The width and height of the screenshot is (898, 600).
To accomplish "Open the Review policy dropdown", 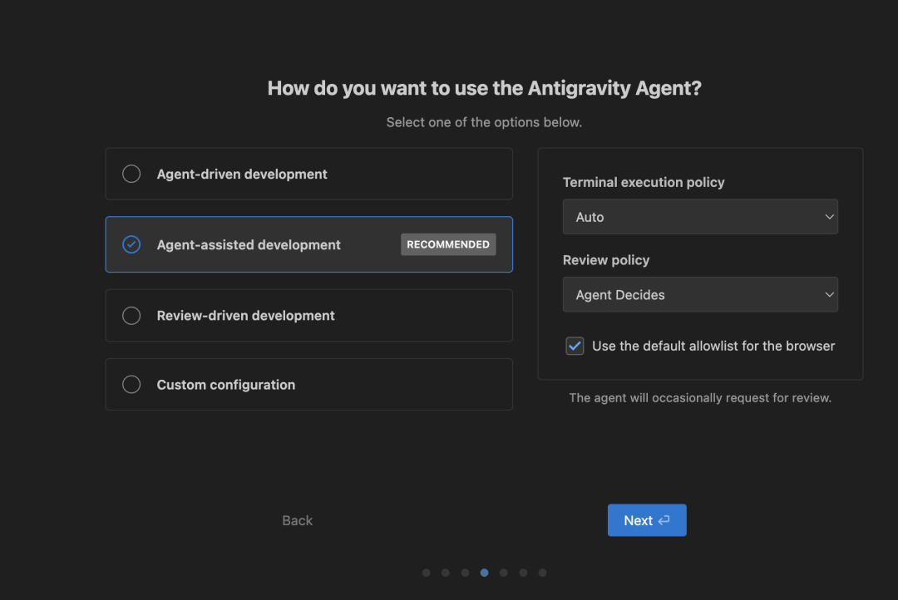I will [x=699, y=295].
